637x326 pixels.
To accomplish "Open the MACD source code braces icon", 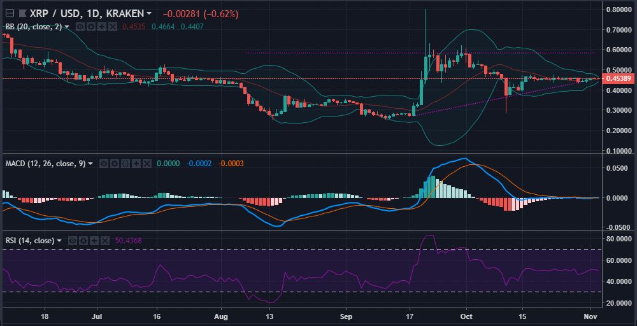I will 125,164.
